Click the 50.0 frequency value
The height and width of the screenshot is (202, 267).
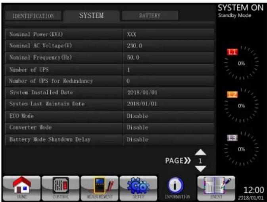point(133,58)
